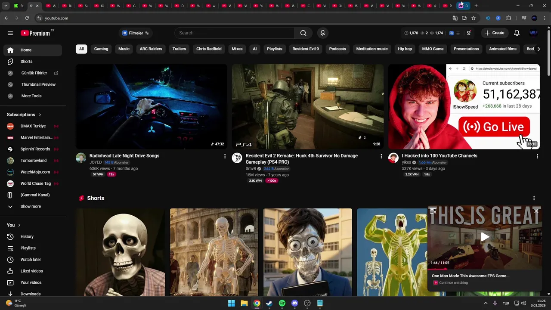Click the Windows Start button
The height and width of the screenshot is (310, 551).
tap(231, 303)
